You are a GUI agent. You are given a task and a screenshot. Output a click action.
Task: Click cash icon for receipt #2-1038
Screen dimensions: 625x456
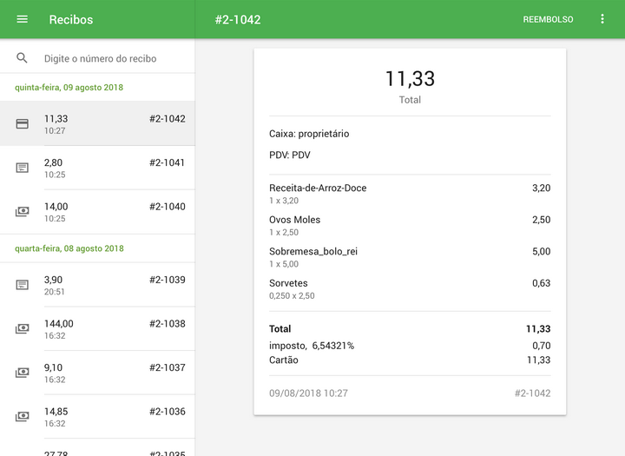(x=23, y=329)
